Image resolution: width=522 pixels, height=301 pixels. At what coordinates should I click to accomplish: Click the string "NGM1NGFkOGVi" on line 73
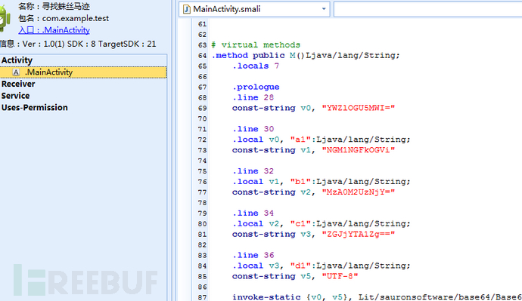pyautogui.click(x=358, y=150)
